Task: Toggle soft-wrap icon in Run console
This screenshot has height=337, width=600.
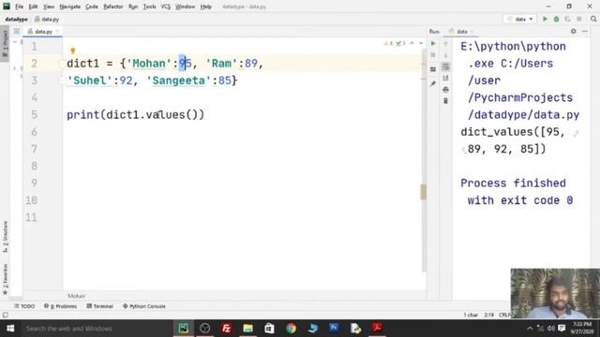Action: pos(446,66)
